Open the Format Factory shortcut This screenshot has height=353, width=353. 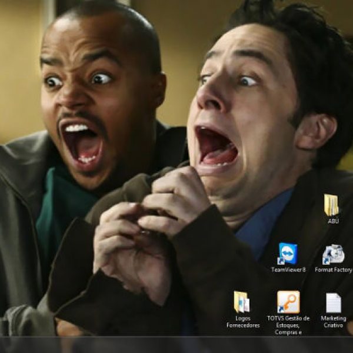coord(333,254)
